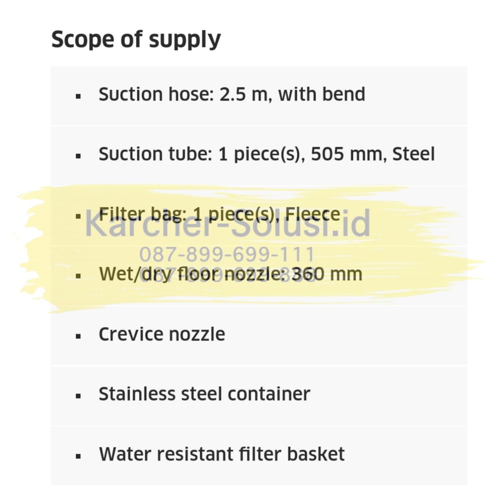Viewport: 498px width, 498px height.
Task: Click the bullet beside Stainless steel container
Action: (78, 396)
